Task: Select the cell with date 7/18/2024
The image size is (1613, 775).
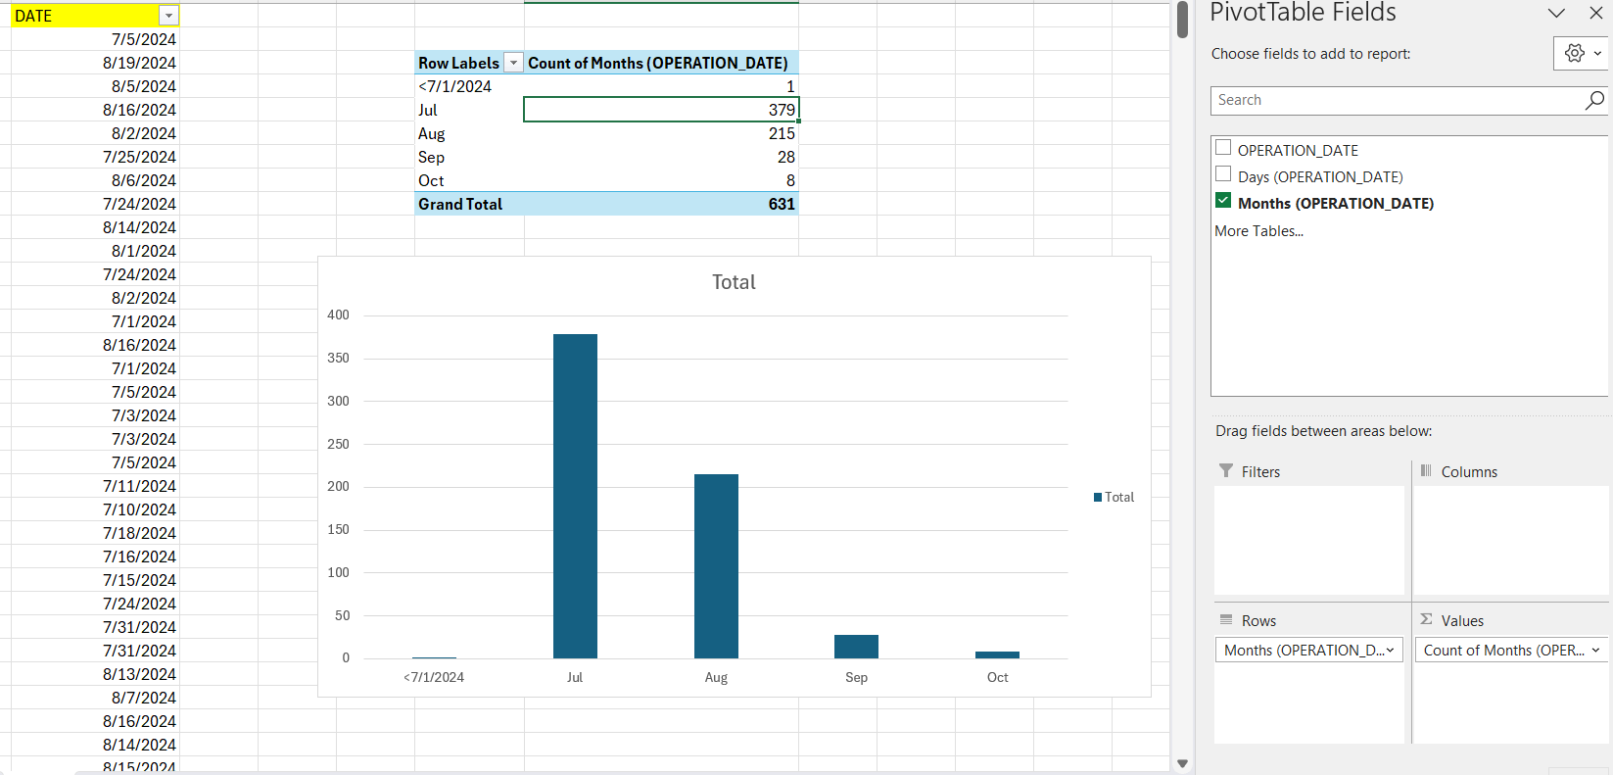Action: click(95, 533)
